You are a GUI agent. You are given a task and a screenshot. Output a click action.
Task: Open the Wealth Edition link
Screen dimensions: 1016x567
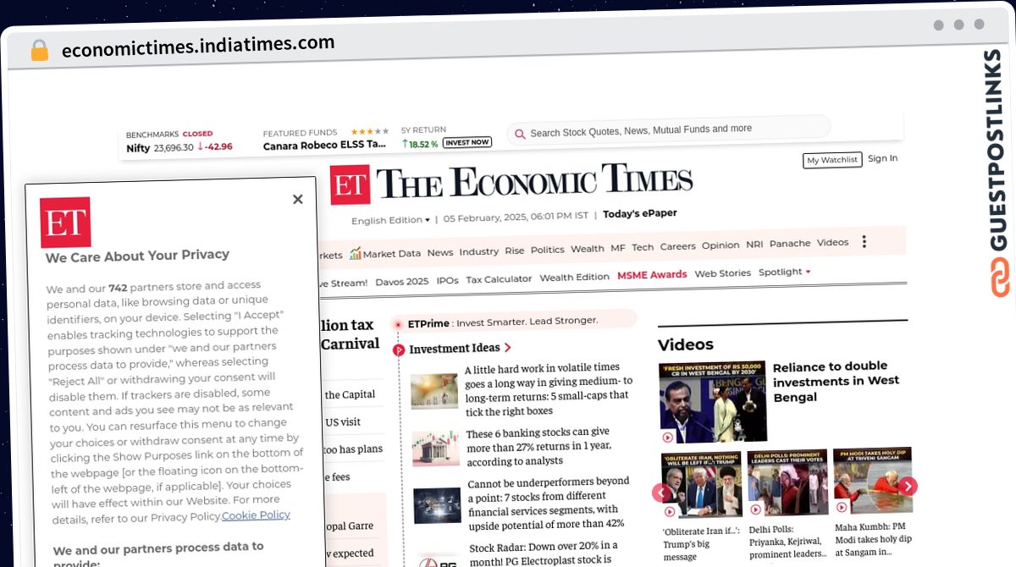574,277
